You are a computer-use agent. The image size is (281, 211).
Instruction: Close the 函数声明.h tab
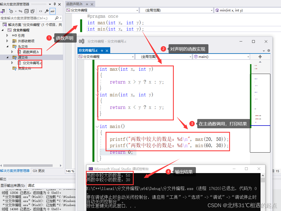(x=92, y=4)
